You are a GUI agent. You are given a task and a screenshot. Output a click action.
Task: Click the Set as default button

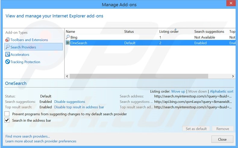tap(196, 129)
